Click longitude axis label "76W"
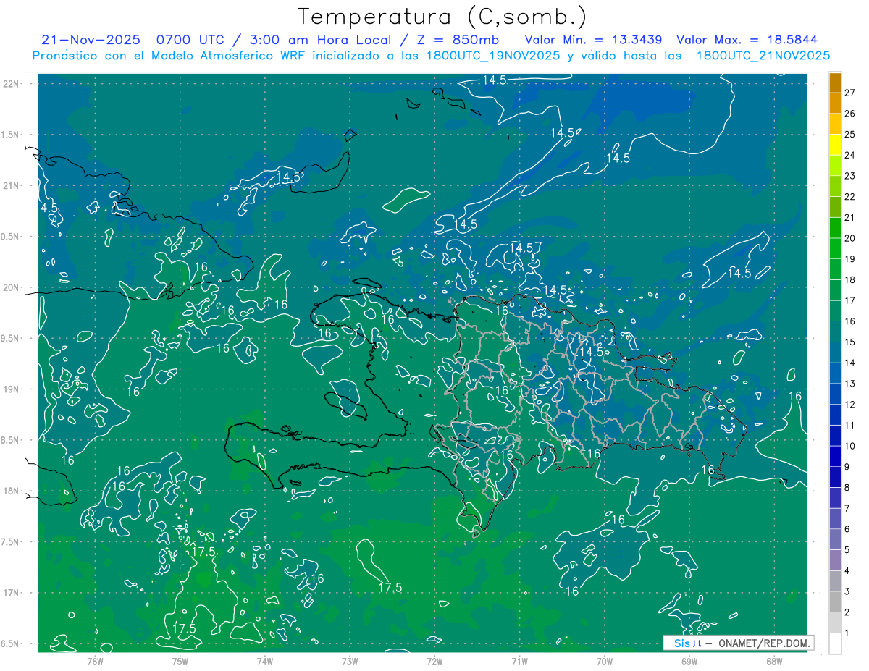Viewport: 869px width, 671px height. (95, 662)
